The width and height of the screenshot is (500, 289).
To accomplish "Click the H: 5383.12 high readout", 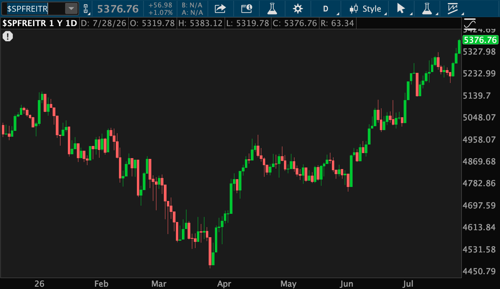I will 200,23.
